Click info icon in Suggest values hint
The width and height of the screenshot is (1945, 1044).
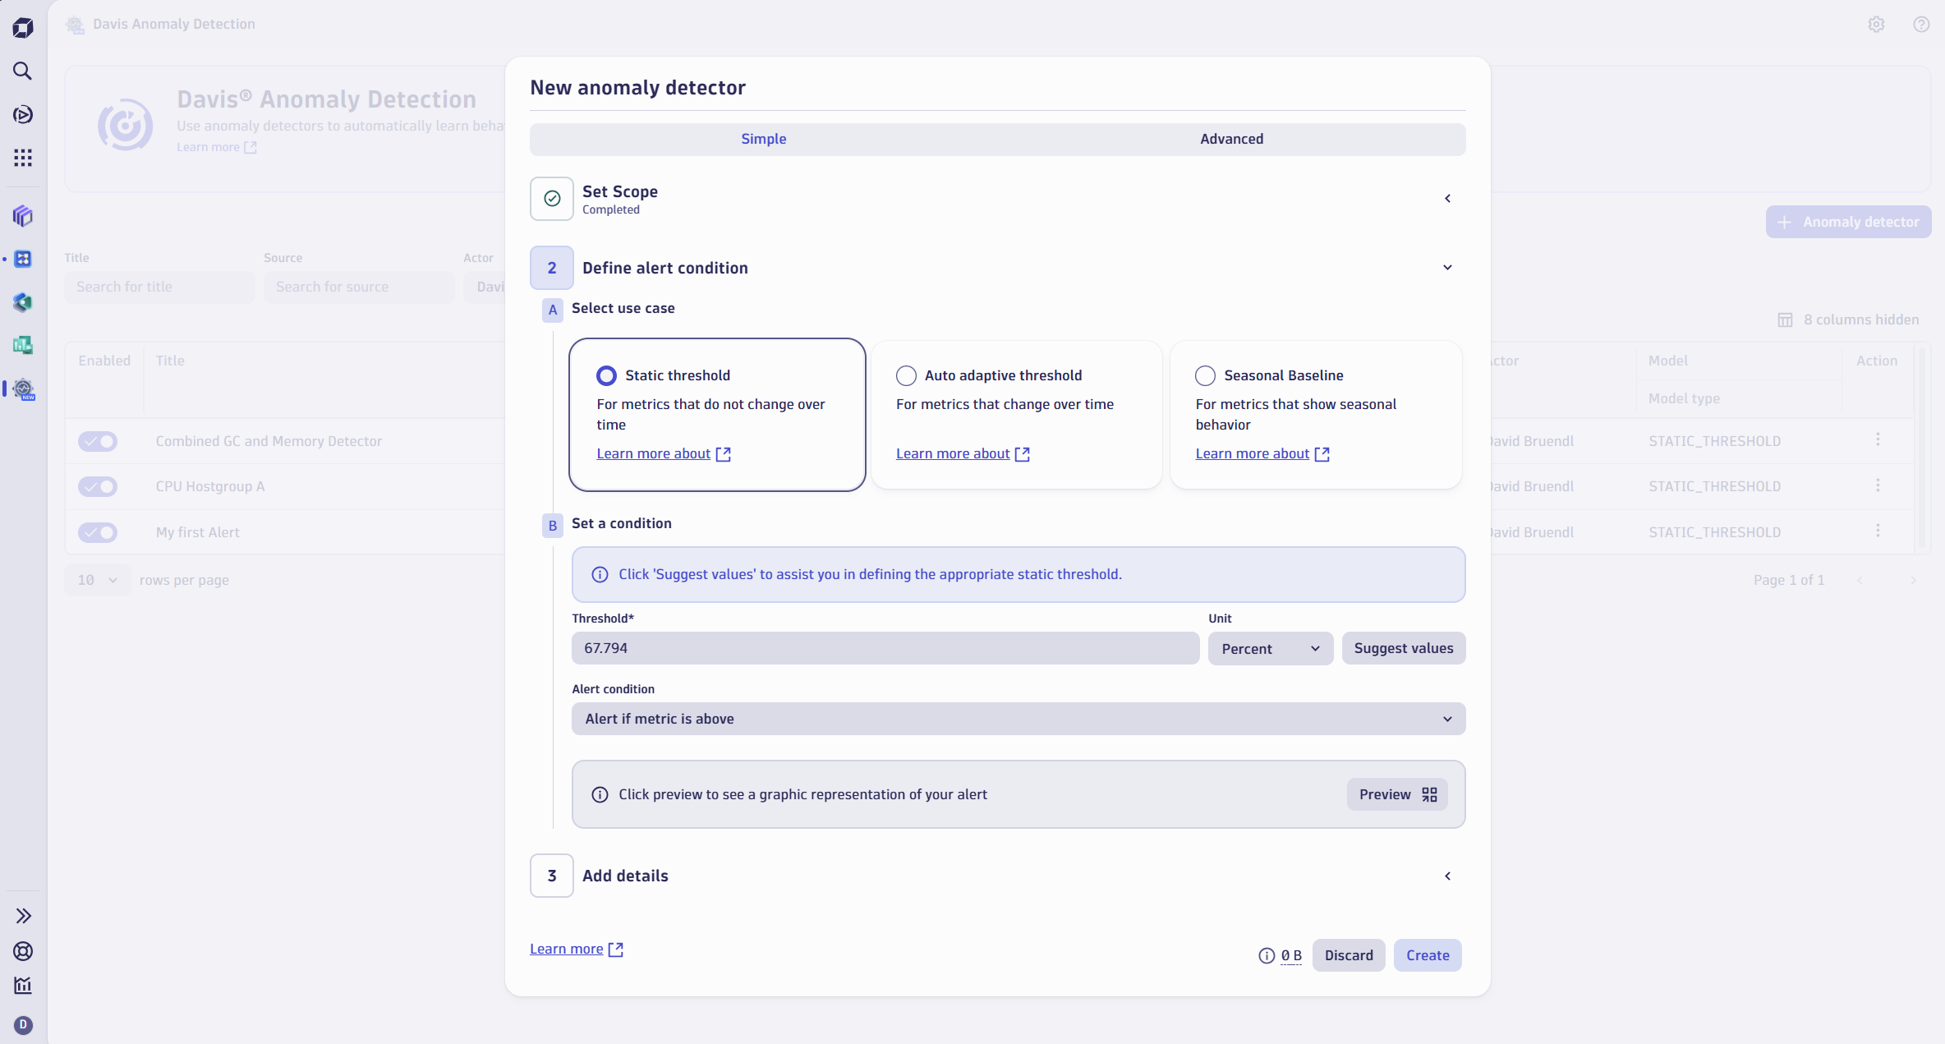pyautogui.click(x=600, y=574)
